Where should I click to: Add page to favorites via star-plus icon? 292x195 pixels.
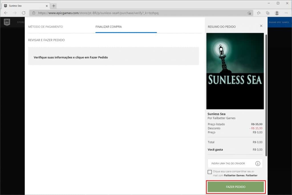(x=249, y=13)
